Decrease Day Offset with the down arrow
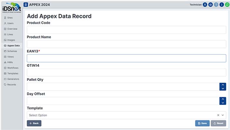230x130 pixels. pos(223,103)
